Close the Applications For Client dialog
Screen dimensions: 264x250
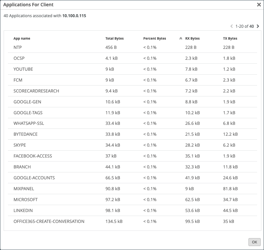259,5
